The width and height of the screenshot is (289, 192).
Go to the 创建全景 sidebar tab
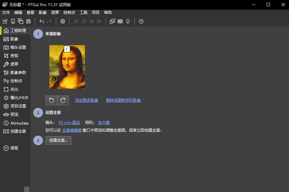[x=15, y=131]
